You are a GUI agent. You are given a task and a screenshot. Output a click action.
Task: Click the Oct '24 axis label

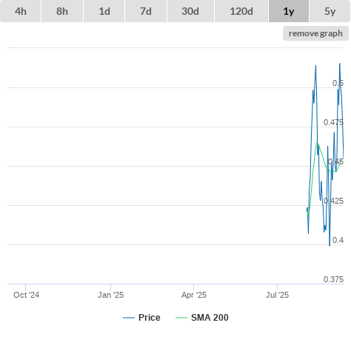[26, 295]
